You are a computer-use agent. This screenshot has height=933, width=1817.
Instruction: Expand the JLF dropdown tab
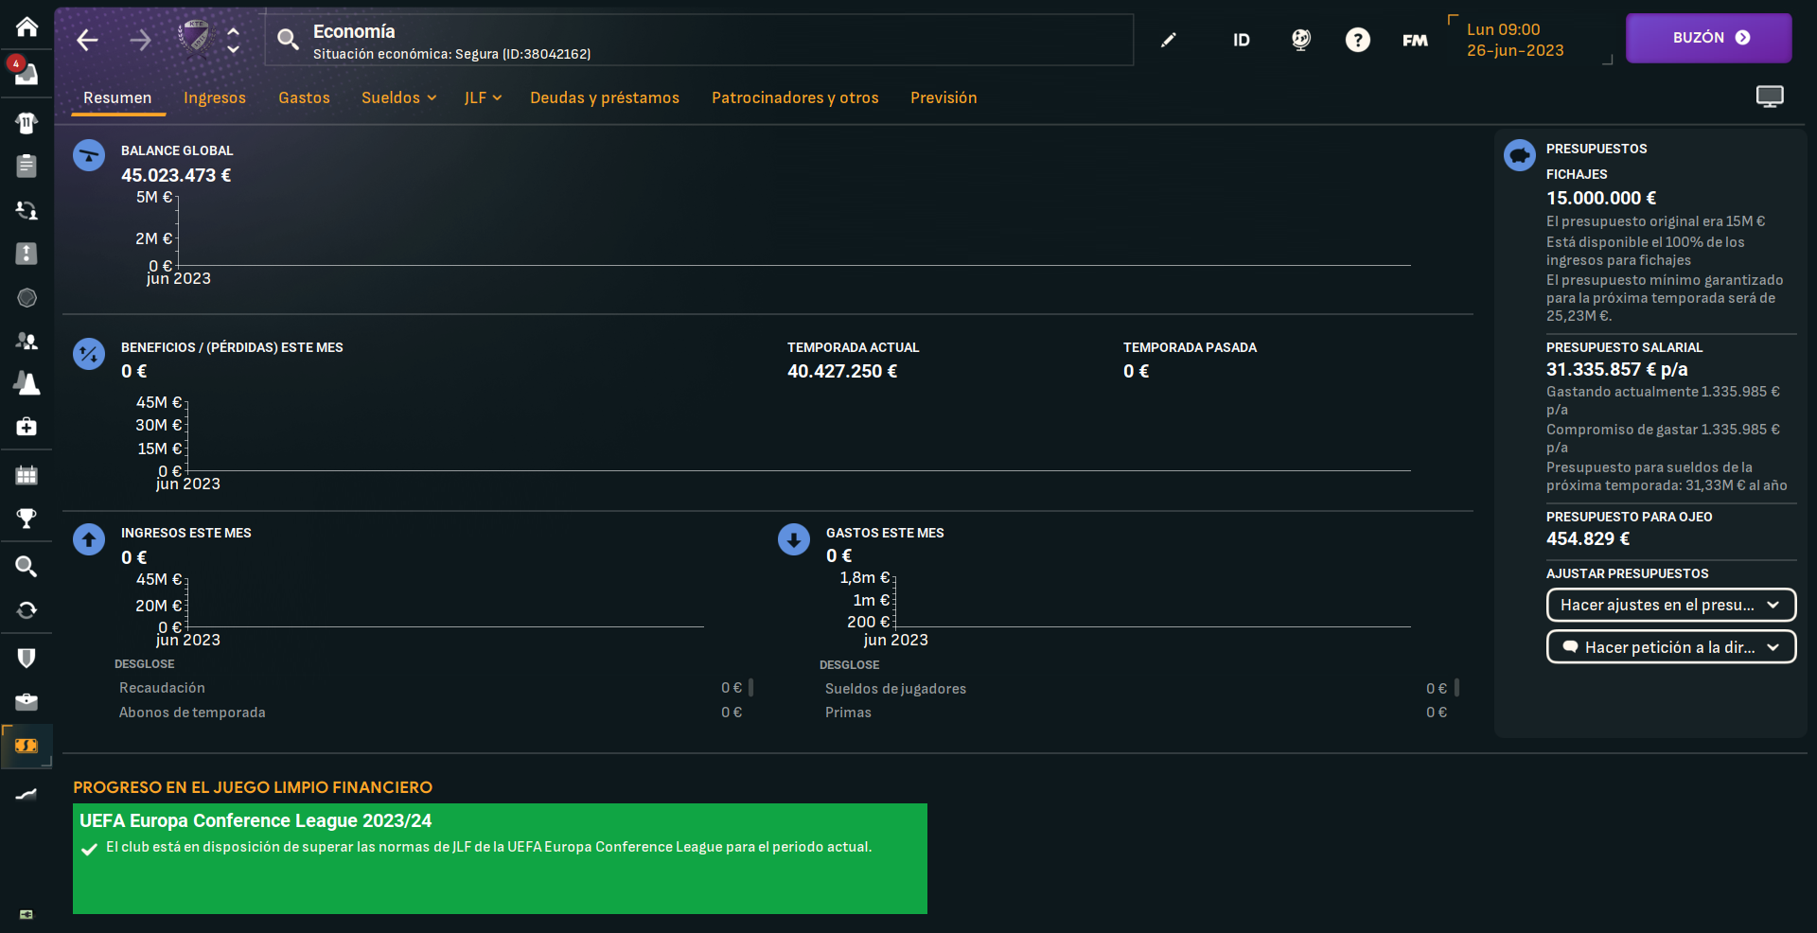[x=483, y=97]
